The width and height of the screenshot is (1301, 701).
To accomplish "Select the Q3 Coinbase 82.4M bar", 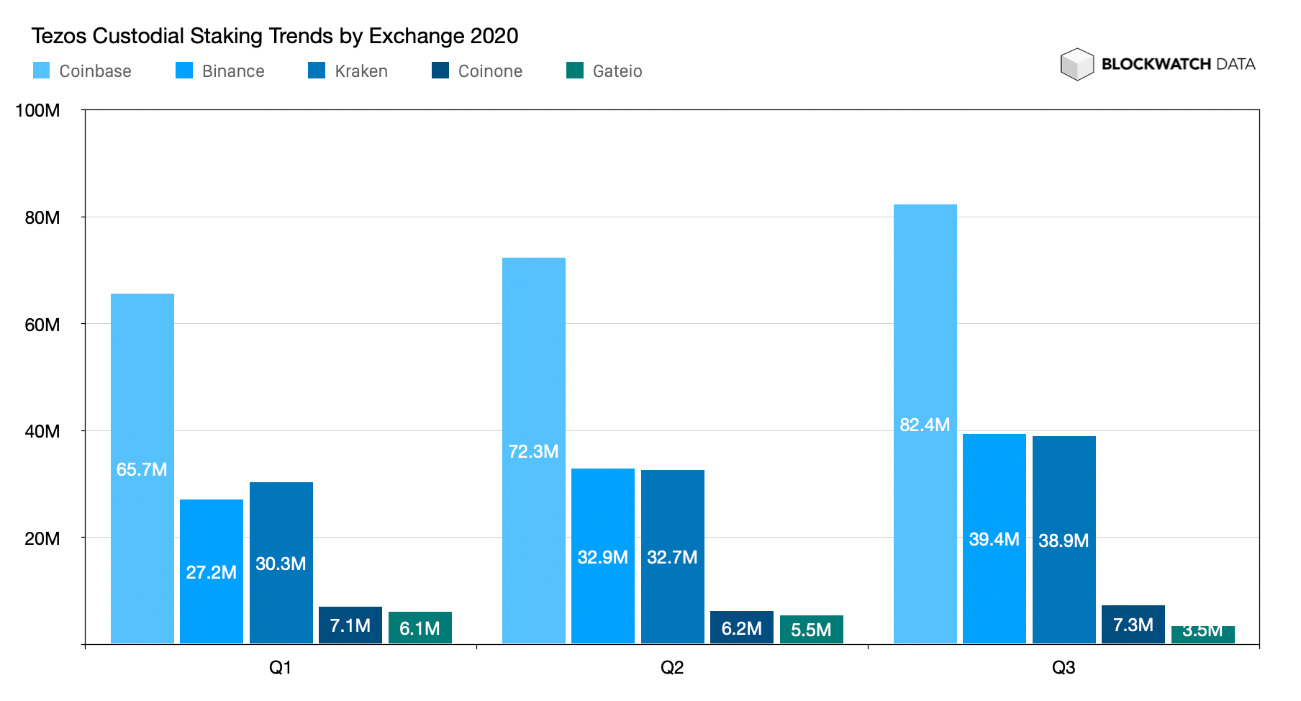I will pos(925,424).
